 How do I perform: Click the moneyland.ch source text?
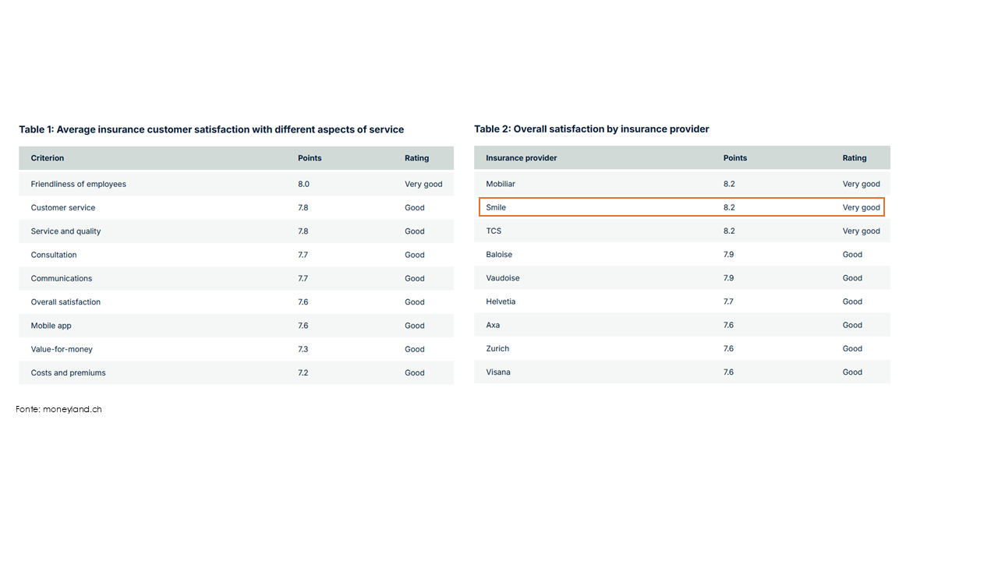pyautogui.click(x=59, y=409)
